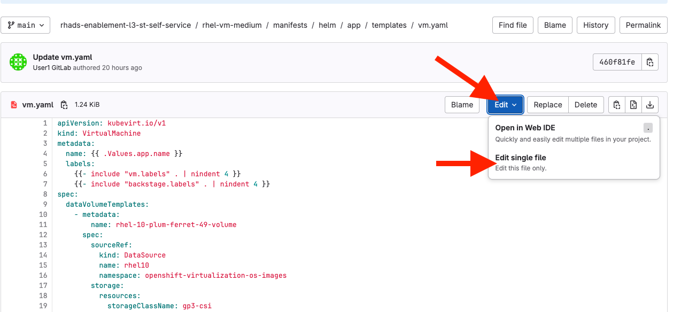
Task: Click the Replace button
Action: pos(547,105)
